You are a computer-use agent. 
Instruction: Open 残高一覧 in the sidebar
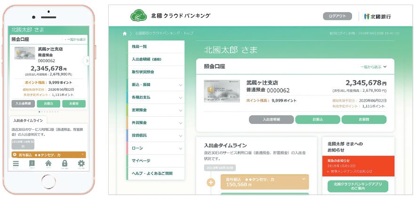pyautogui.click(x=156, y=47)
